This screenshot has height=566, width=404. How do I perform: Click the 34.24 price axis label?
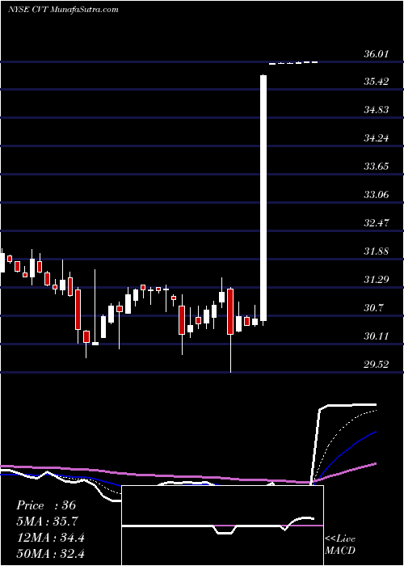click(x=377, y=138)
